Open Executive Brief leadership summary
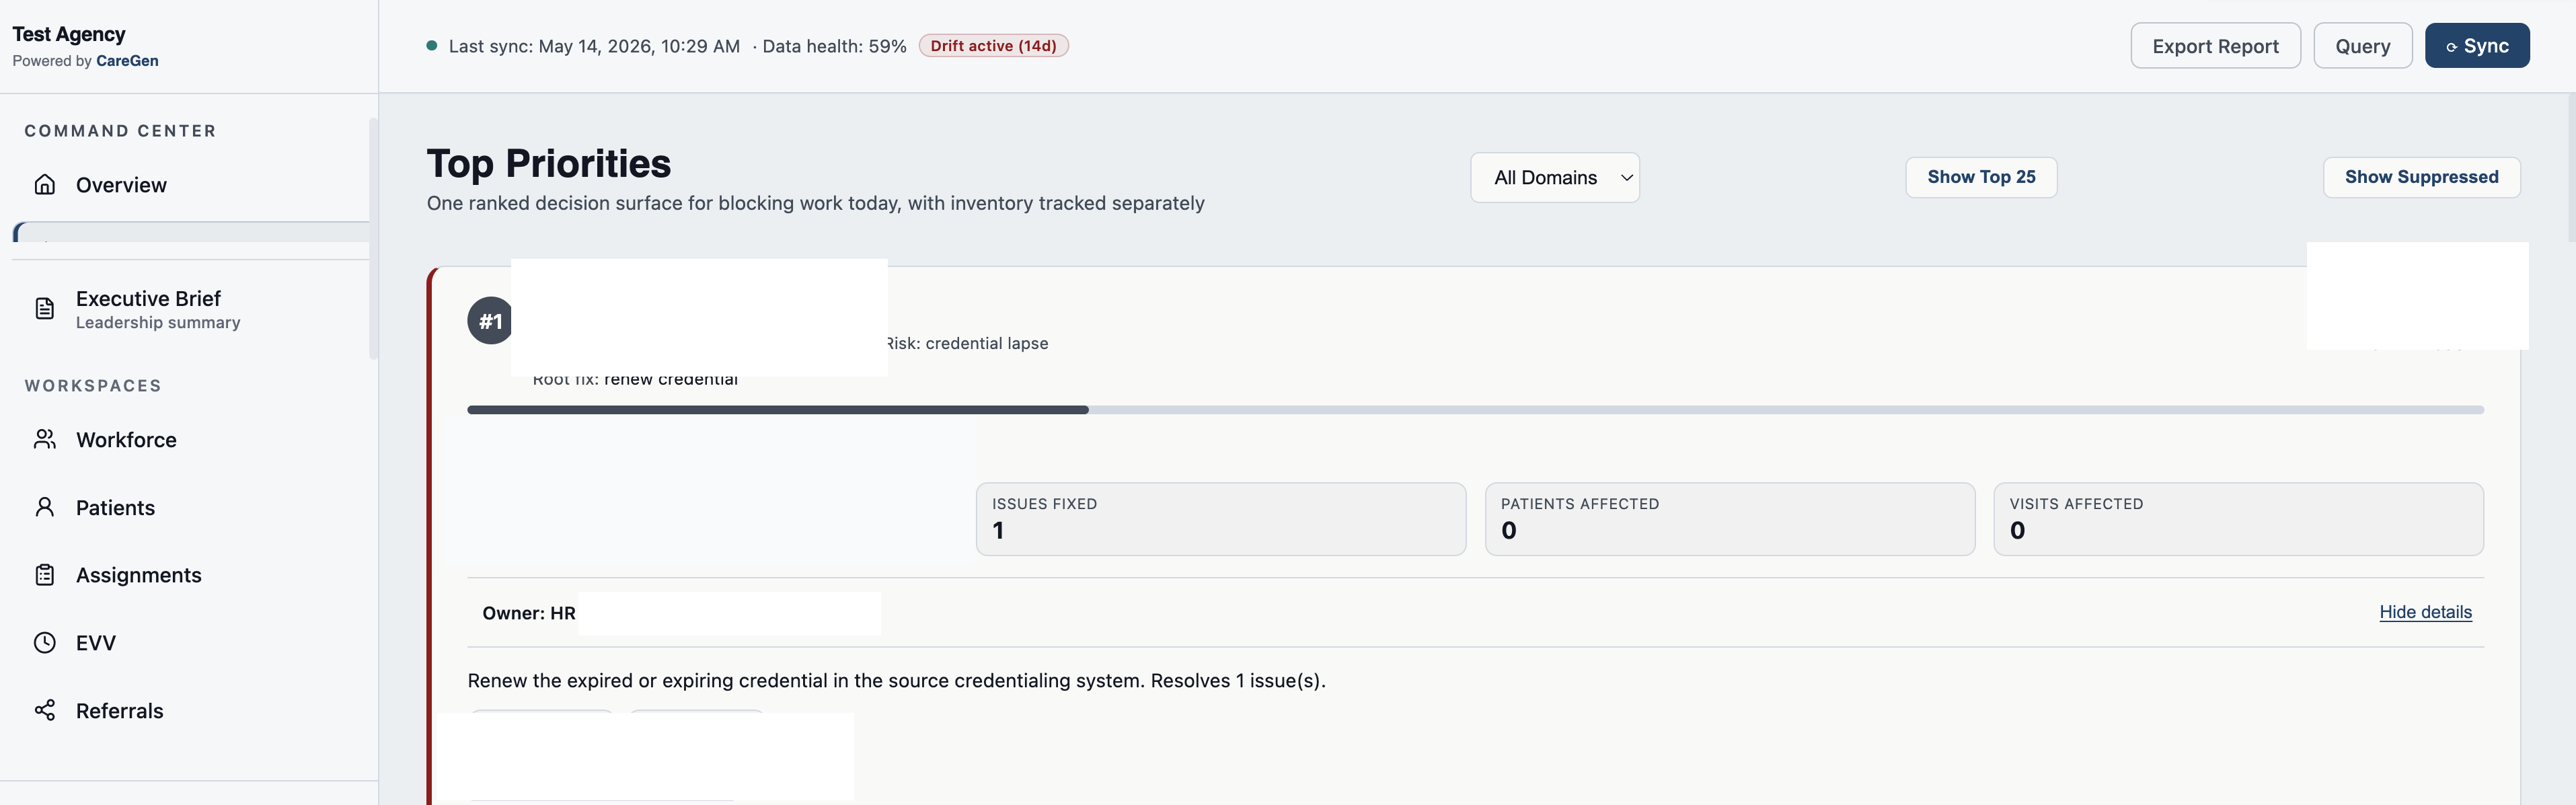This screenshot has height=805, width=2576. [x=190, y=309]
